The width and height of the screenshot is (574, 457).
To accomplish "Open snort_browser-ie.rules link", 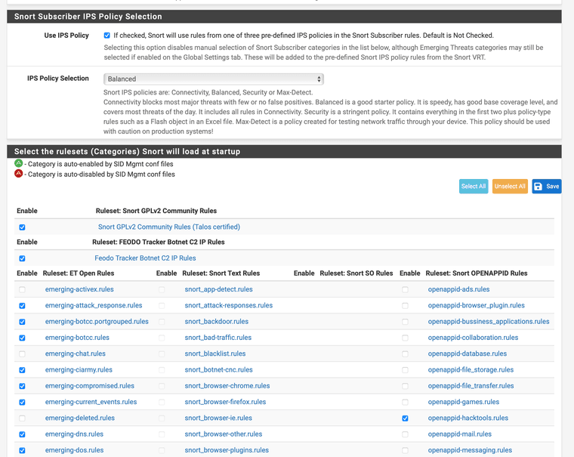I will (x=218, y=418).
